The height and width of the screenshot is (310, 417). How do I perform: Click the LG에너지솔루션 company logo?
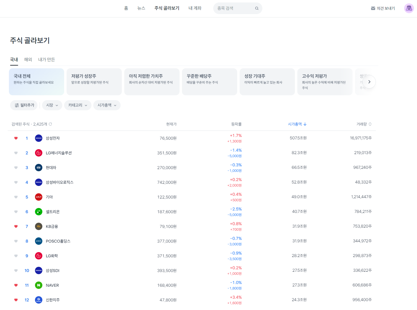tap(39, 153)
